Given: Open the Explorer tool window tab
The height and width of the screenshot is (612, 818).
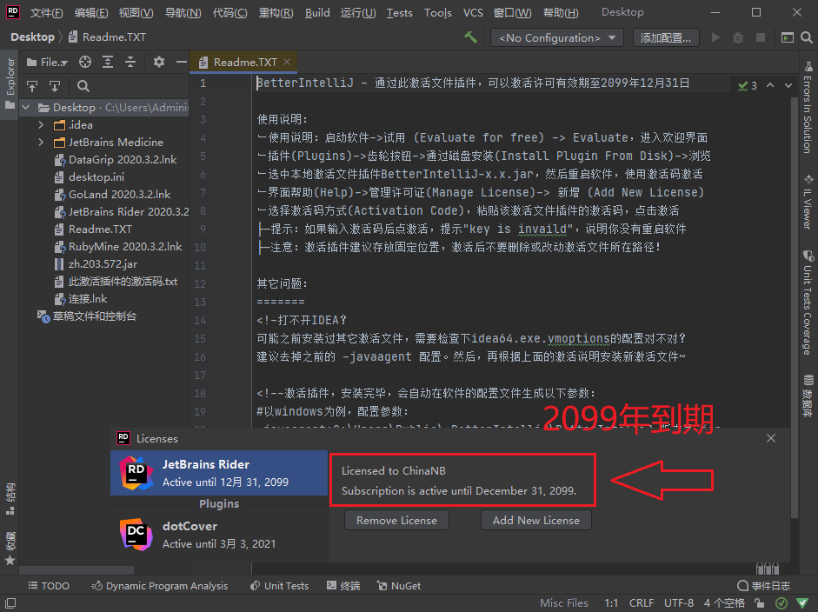Looking at the screenshot, I should [10, 84].
